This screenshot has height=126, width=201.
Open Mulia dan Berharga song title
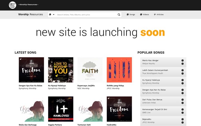coord(28,125)
